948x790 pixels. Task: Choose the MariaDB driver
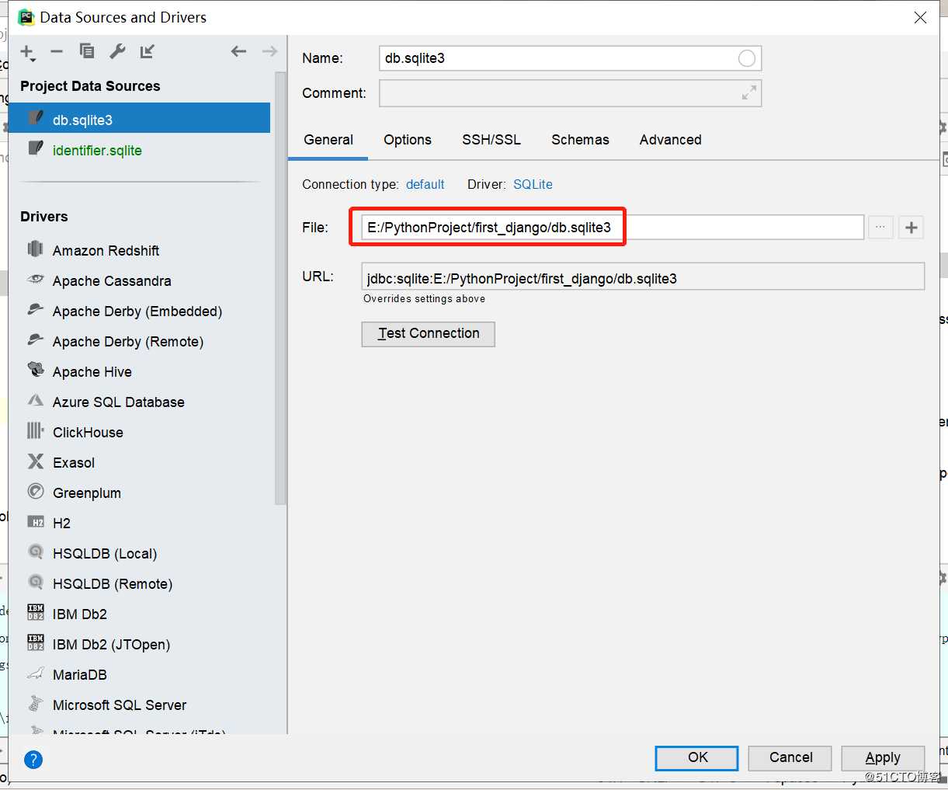point(80,674)
